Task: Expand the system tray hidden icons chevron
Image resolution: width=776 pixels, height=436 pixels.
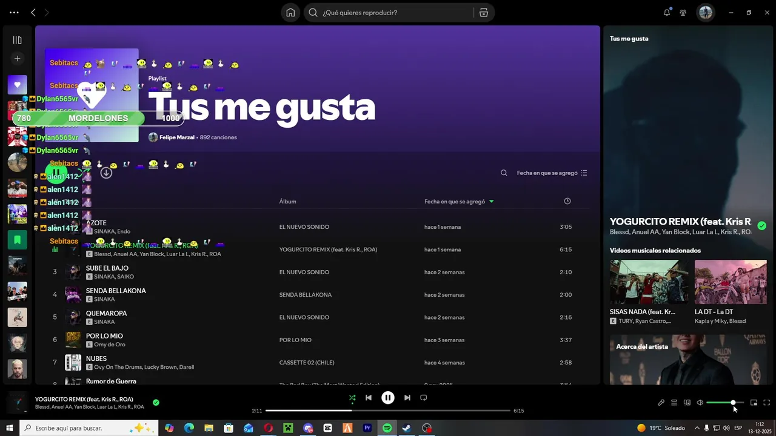Action: (697, 428)
